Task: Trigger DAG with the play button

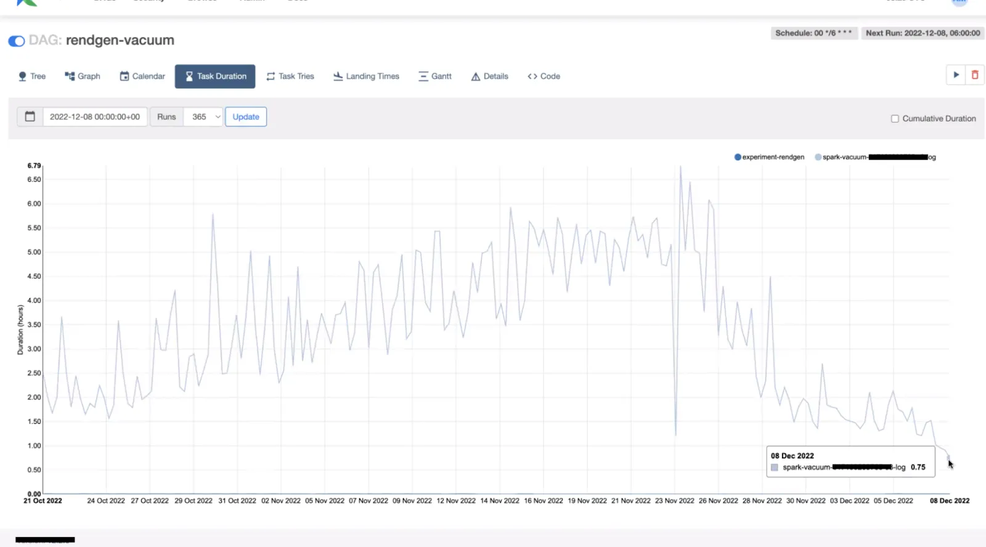Action: point(956,75)
